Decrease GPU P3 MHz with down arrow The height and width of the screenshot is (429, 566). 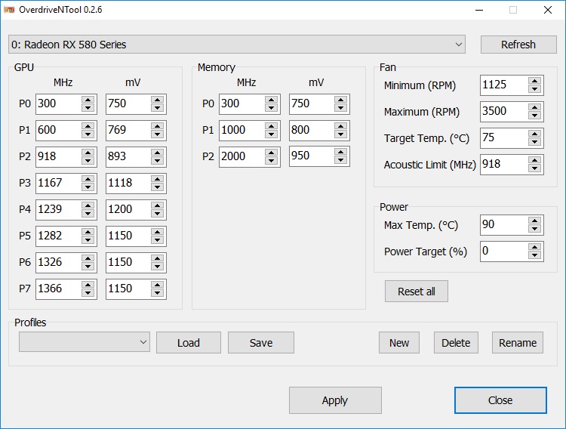88,187
